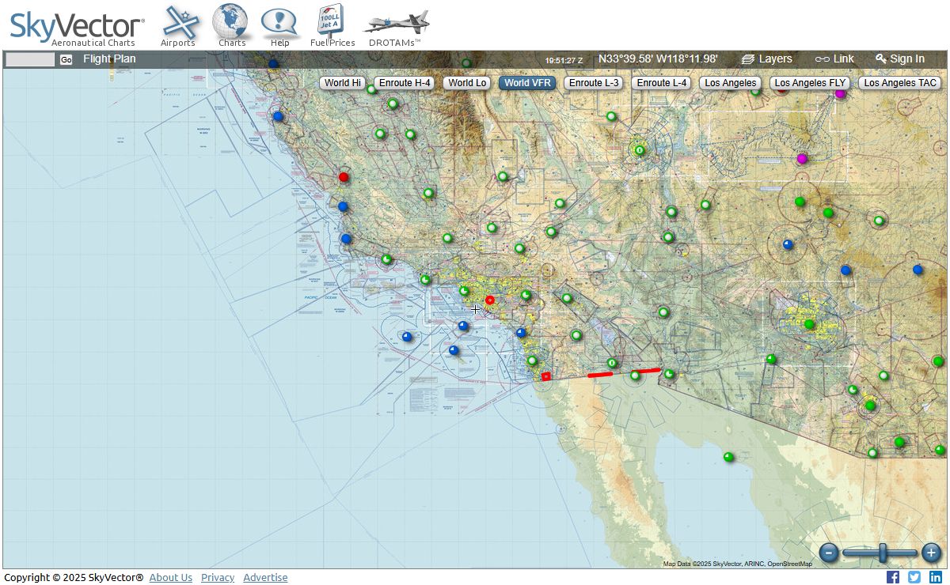The width and height of the screenshot is (950, 585).
Task: Select the Los Angeles FLY chart tab
Action: pyautogui.click(x=811, y=83)
